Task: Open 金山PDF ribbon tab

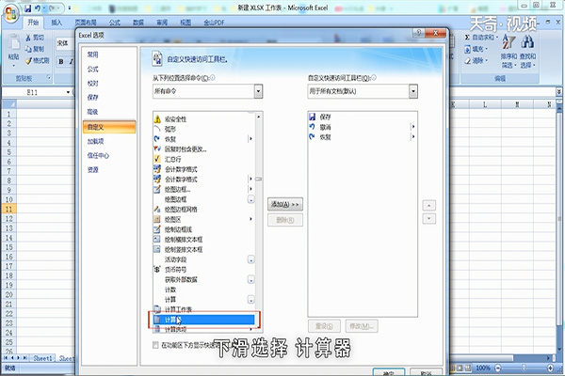Action: tap(214, 23)
